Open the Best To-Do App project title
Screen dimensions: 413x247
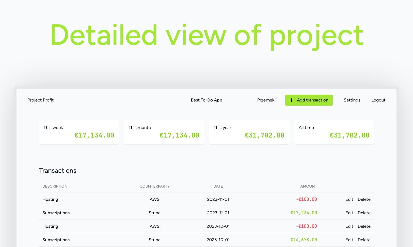click(x=206, y=100)
